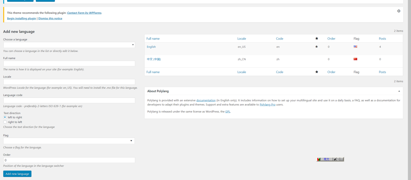Click the Add new language button
Viewport: 411px width, 180px height.
pos(17,174)
